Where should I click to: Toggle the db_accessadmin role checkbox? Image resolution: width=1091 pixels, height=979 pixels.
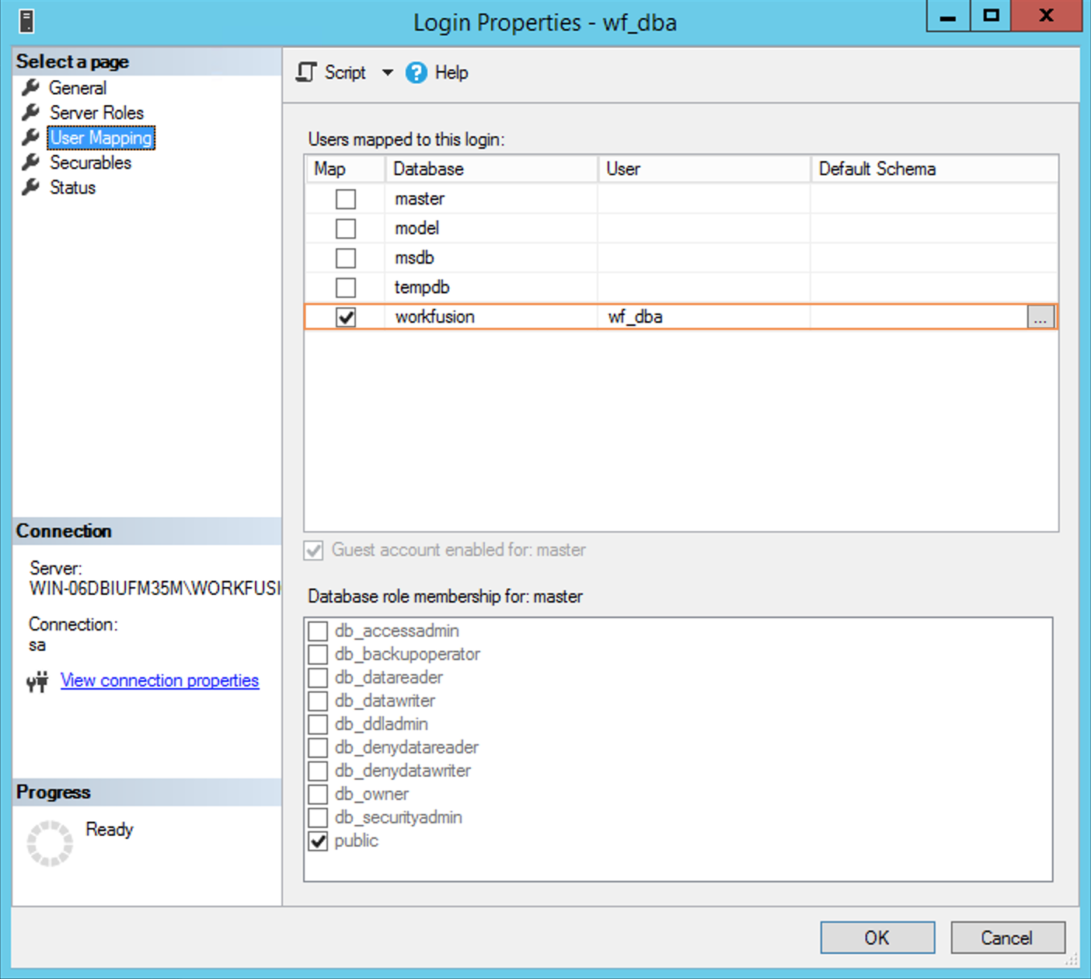point(318,631)
